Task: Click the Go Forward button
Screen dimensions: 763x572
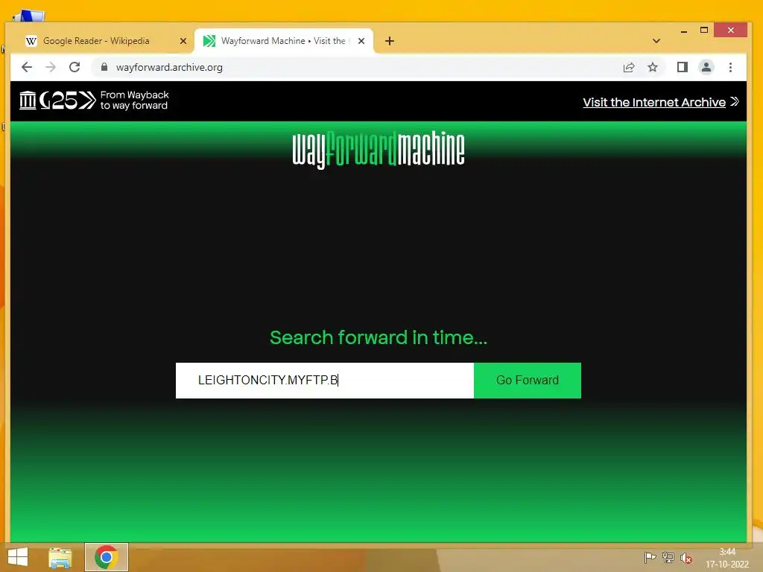Action: click(x=528, y=381)
